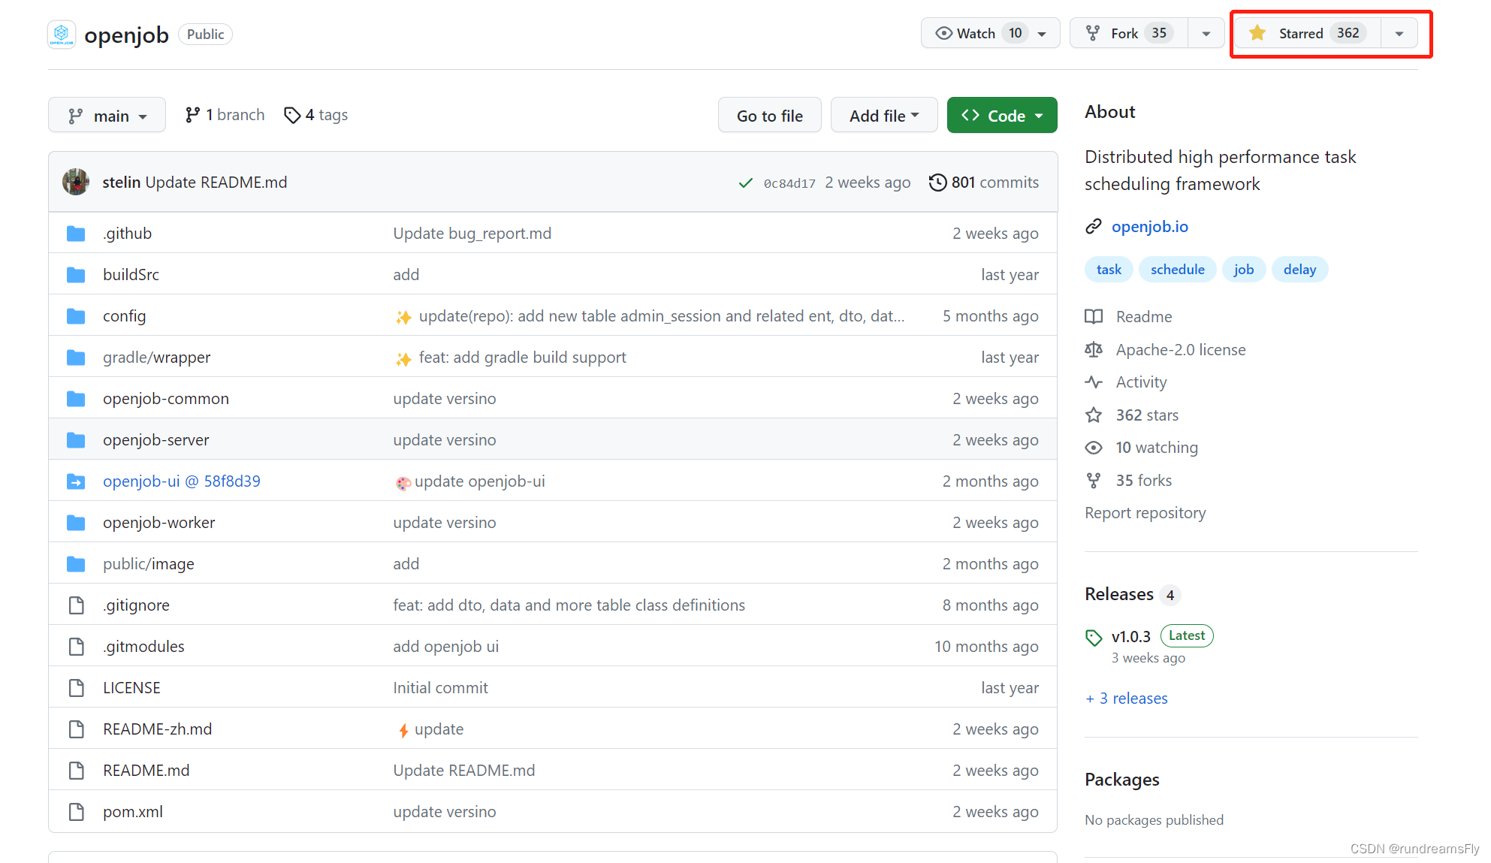Open the add openjob ui commit message
This screenshot has height=863, width=1491.
point(445,647)
